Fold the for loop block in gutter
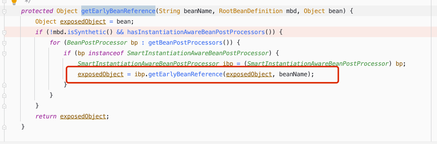 (4, 43)
